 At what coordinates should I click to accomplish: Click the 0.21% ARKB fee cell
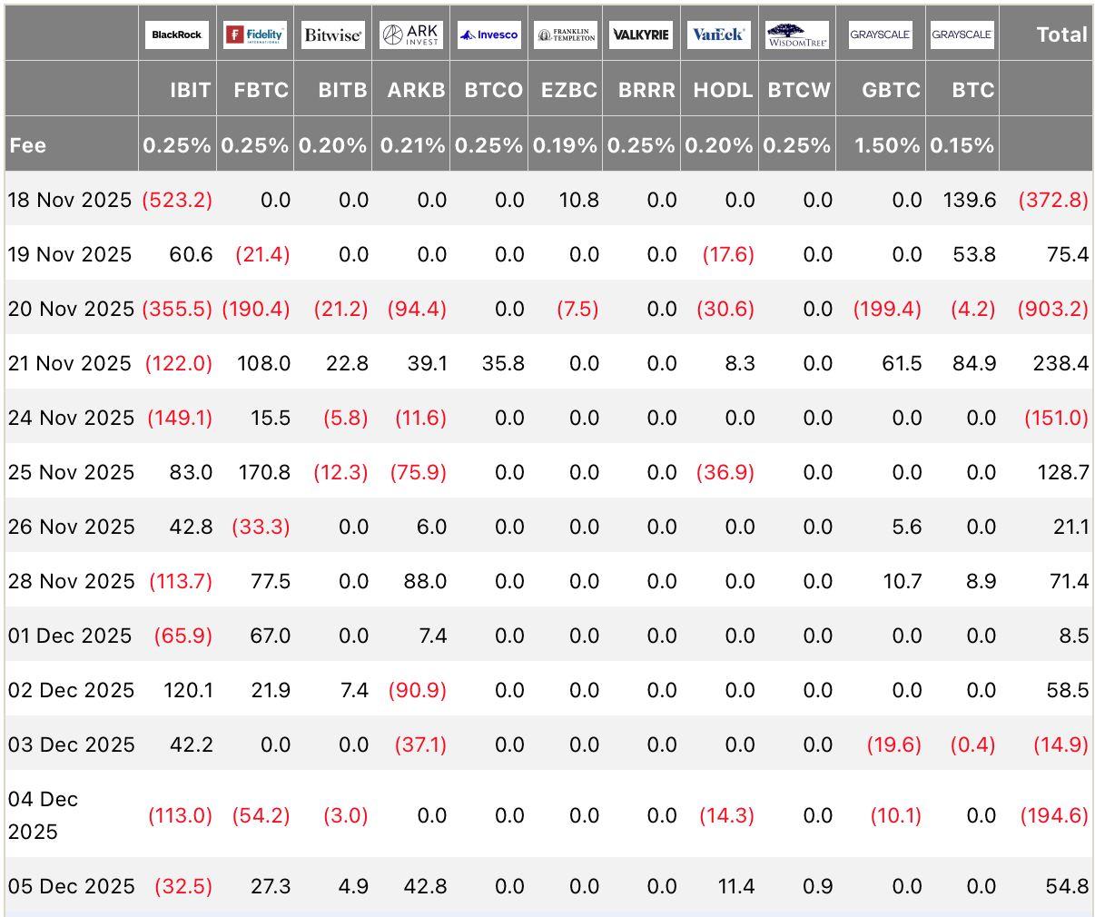[x=412, y=145]
